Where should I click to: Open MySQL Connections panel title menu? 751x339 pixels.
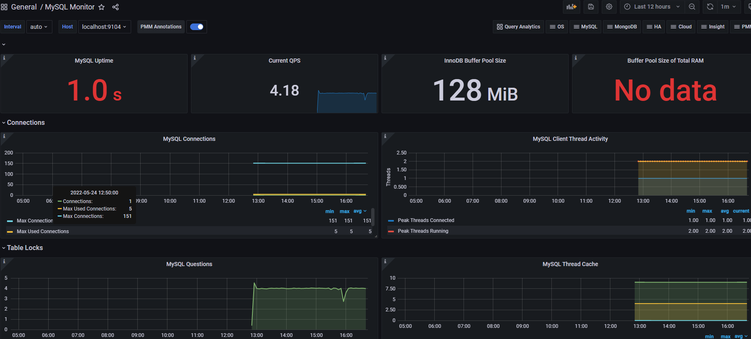click(x=189, y=139)
